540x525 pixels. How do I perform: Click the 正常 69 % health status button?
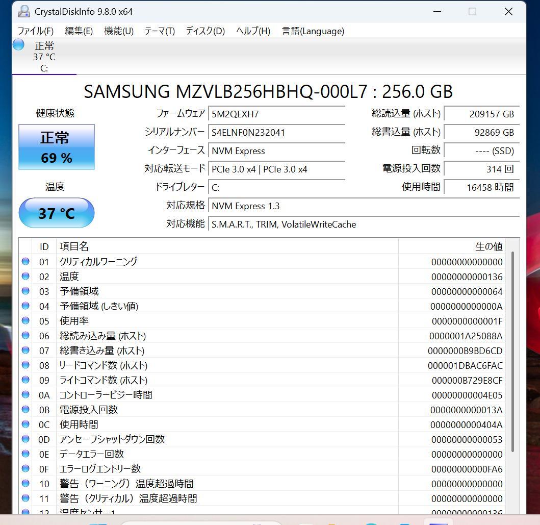pos(57,147)
